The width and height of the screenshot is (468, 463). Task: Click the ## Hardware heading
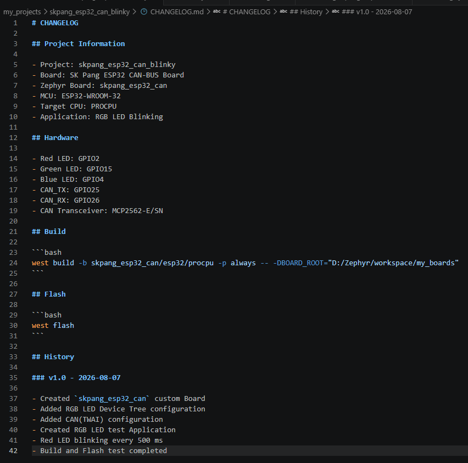pos(55,138)
